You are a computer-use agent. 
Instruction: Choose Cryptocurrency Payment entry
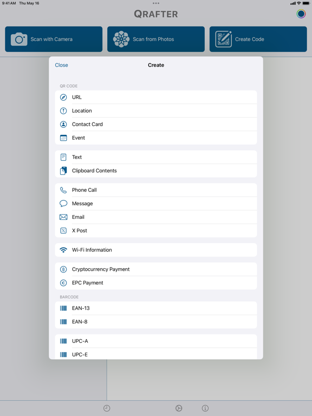pyautogui.click(x=156, y=270)
